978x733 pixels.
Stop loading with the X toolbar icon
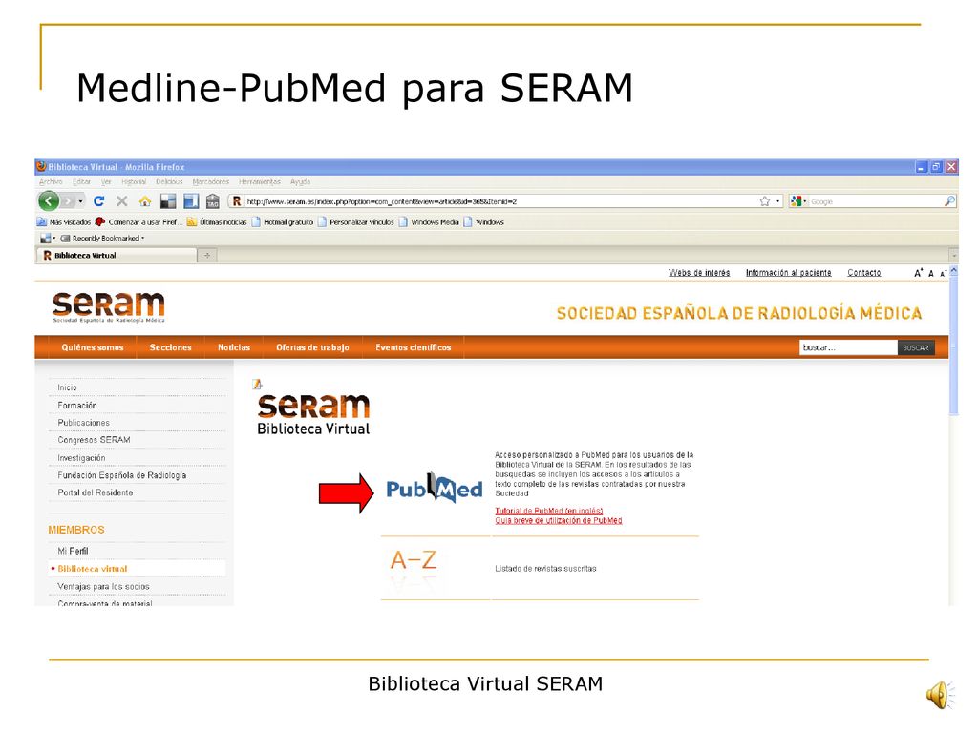coord(122,201)
